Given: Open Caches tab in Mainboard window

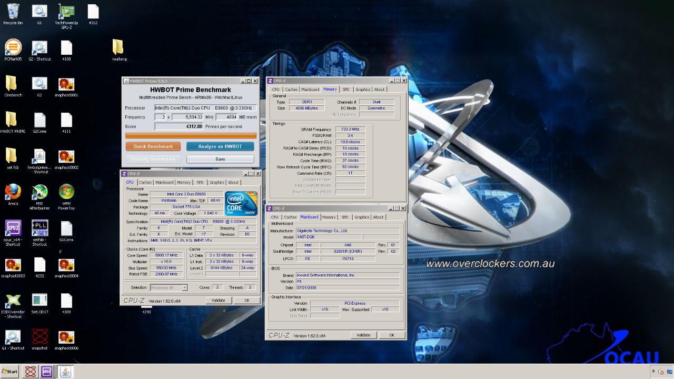Looking at the screenshot, I should (290, 217).
